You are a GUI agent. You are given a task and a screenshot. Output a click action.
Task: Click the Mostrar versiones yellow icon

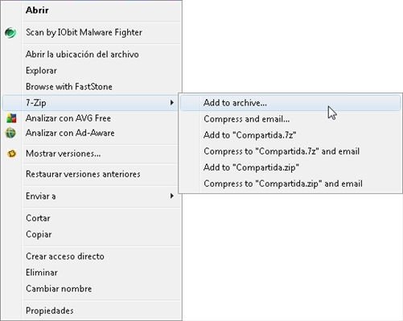click(x=11, y=154)
